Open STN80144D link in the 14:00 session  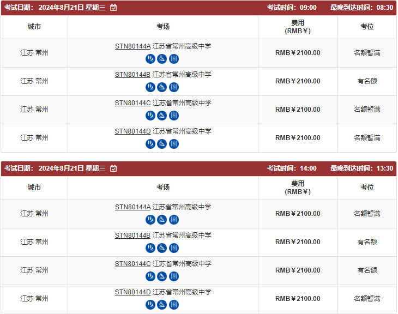(132, 292)
